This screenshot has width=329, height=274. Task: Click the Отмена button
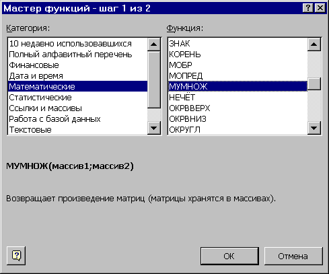(293, 256)
